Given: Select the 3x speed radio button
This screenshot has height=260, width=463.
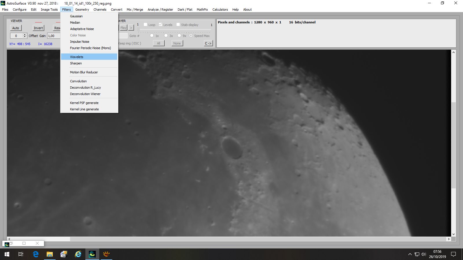Looking at the screenshot, I should 166,36.
